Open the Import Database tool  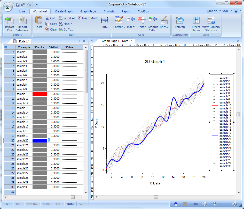coord(23,21)
